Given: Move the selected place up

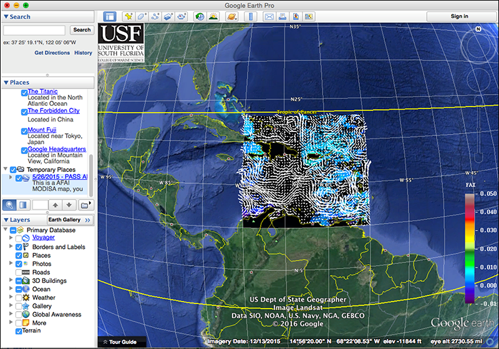Looking at the screenshot, I should [x=56, y=205].
